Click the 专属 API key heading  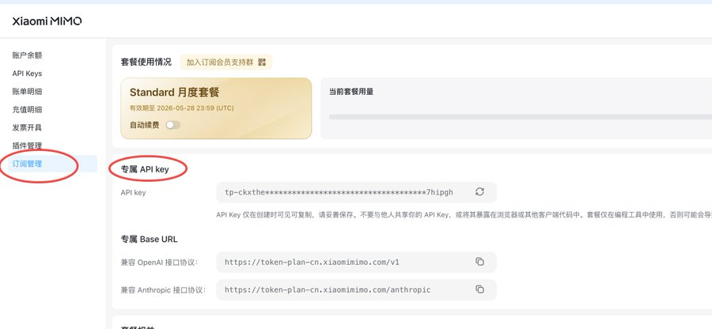click(145, 169)
